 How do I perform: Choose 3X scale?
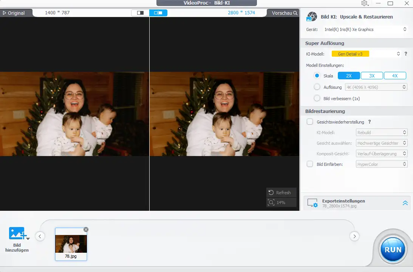[x=372, y=76]
